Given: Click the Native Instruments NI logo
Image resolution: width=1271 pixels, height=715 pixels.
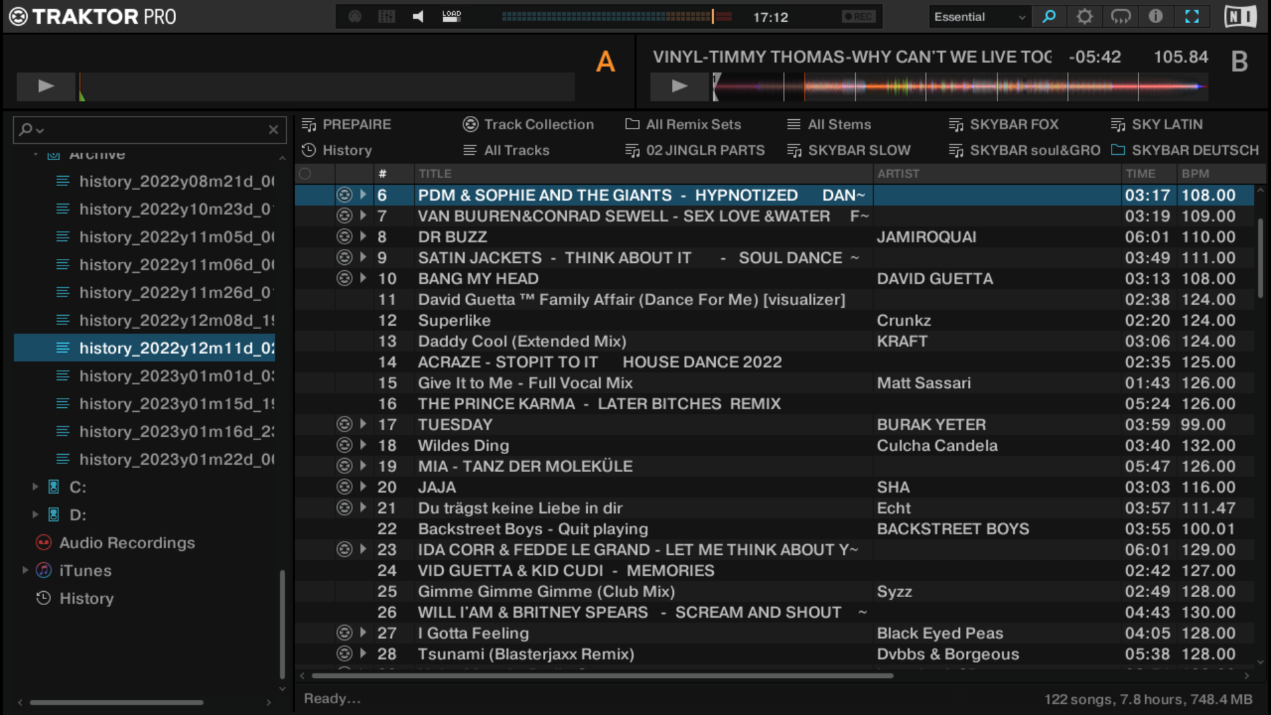Looking at the screenshot, I should [1239, 17].
